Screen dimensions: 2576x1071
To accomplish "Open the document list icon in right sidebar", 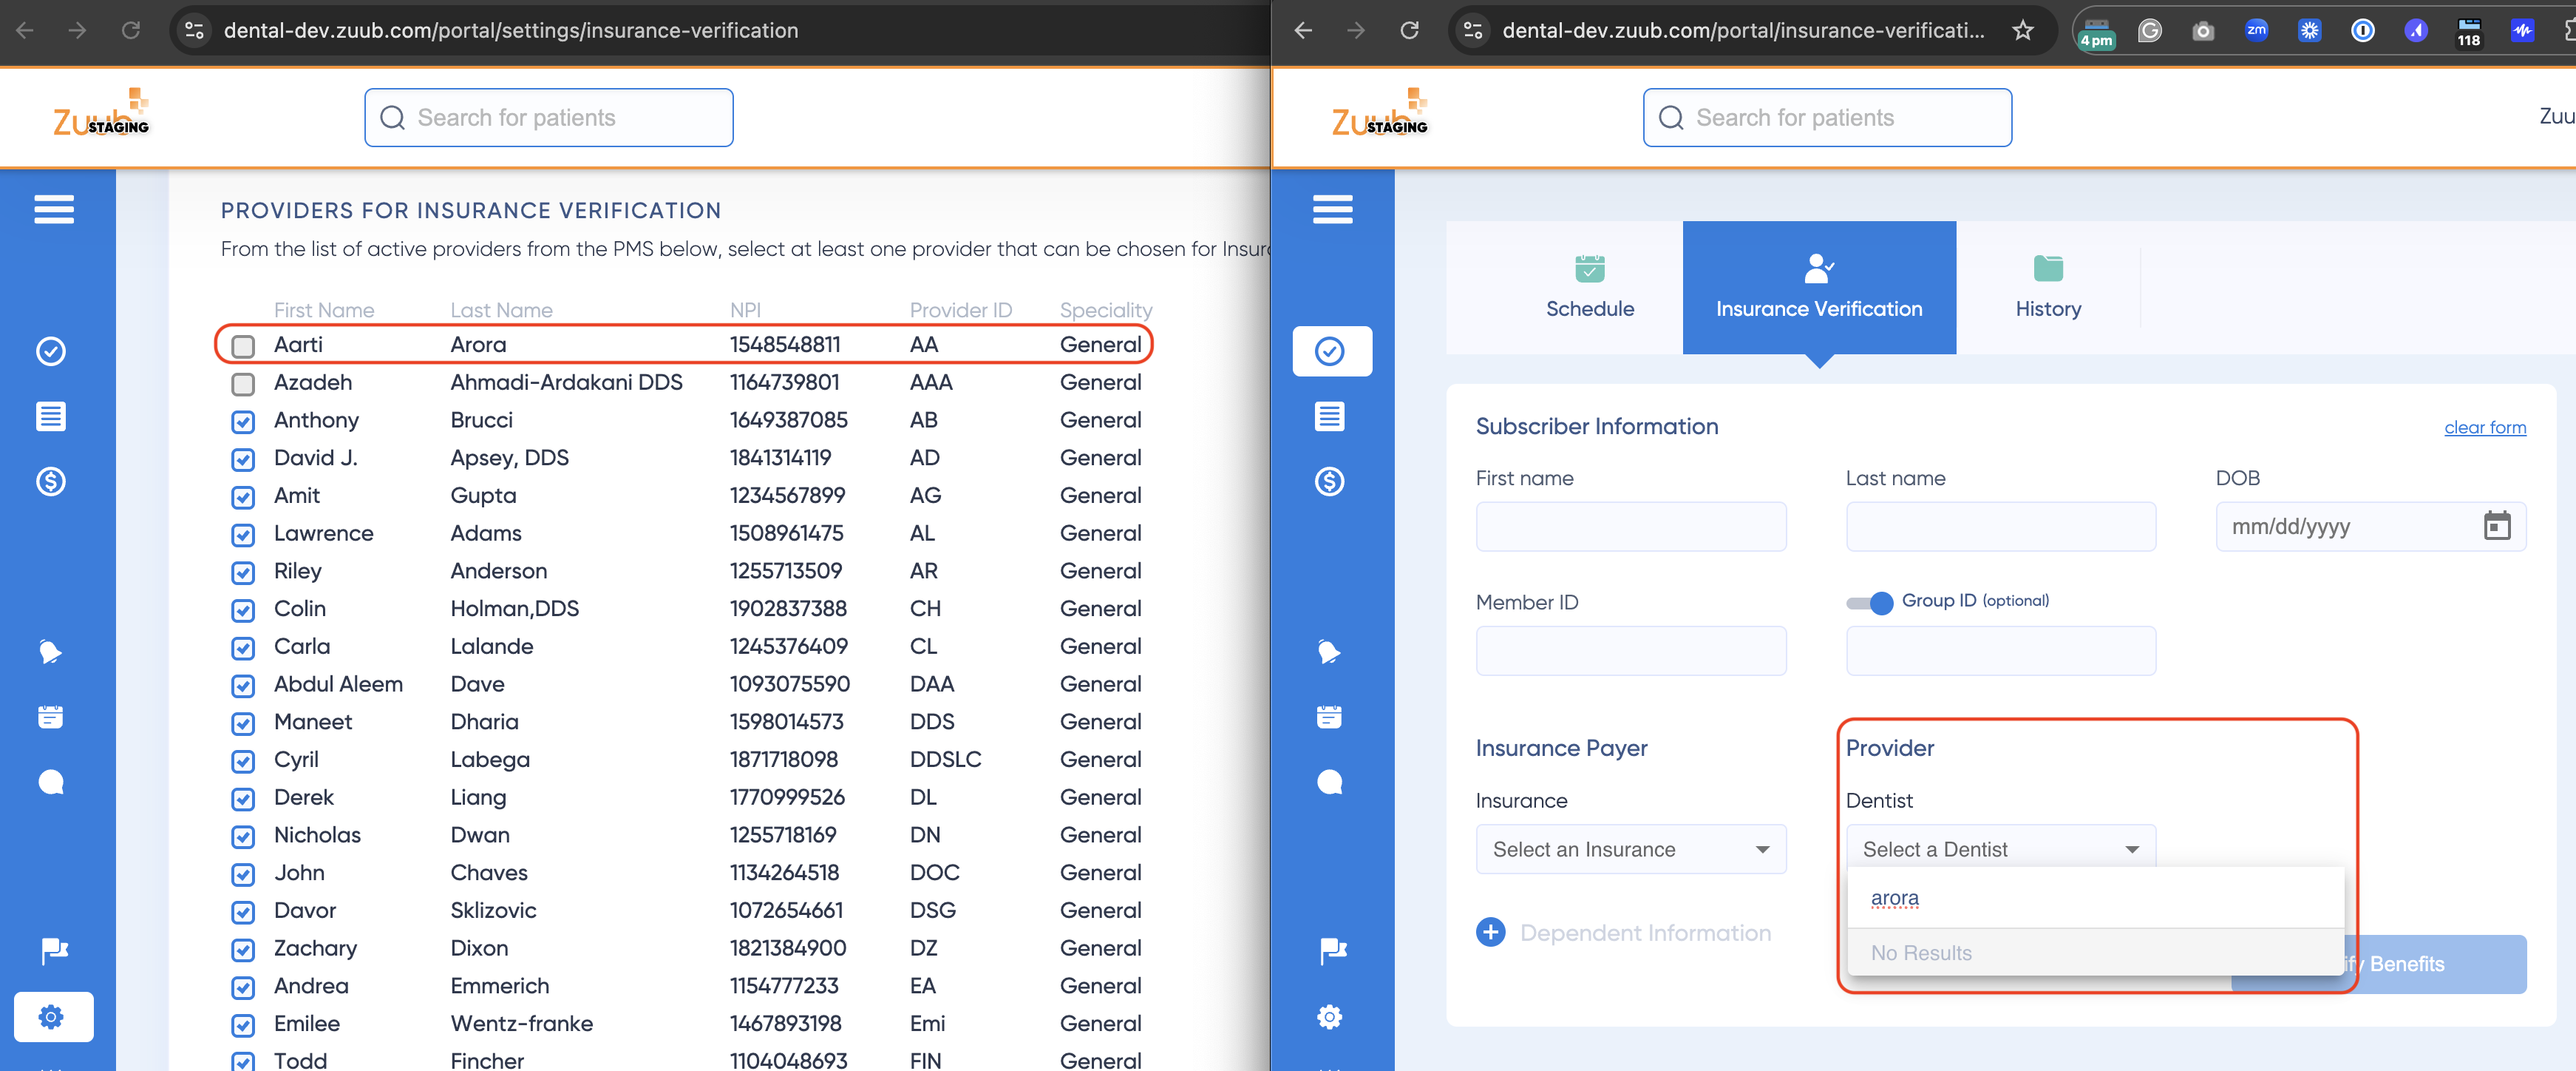I will (1329, 416).
